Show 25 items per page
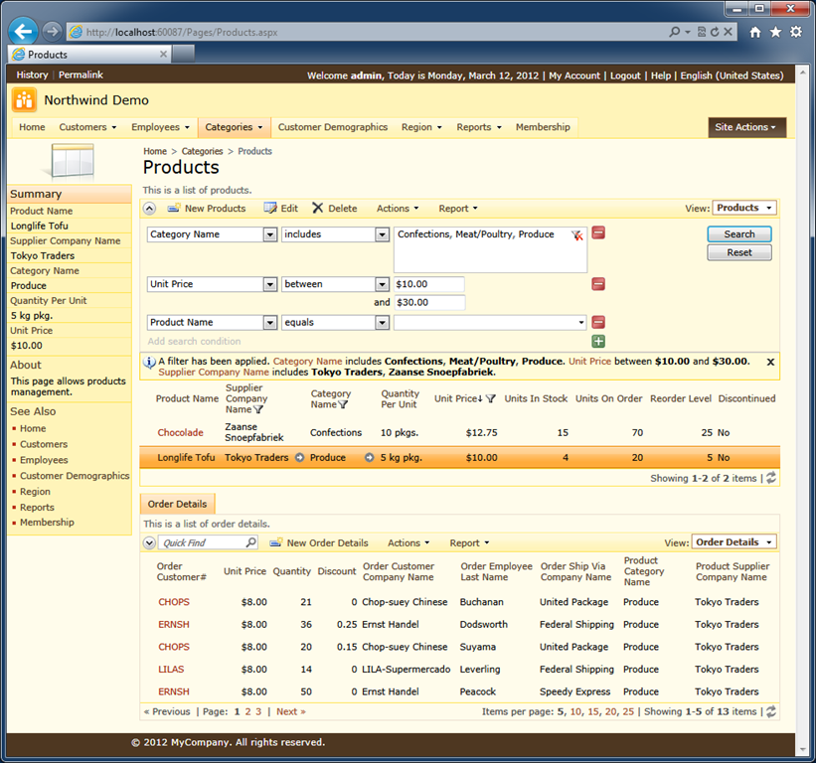This screenshot has width=816, height=763. pos(628,711)
